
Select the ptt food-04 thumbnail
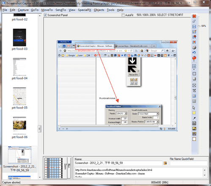coord(19,67)
